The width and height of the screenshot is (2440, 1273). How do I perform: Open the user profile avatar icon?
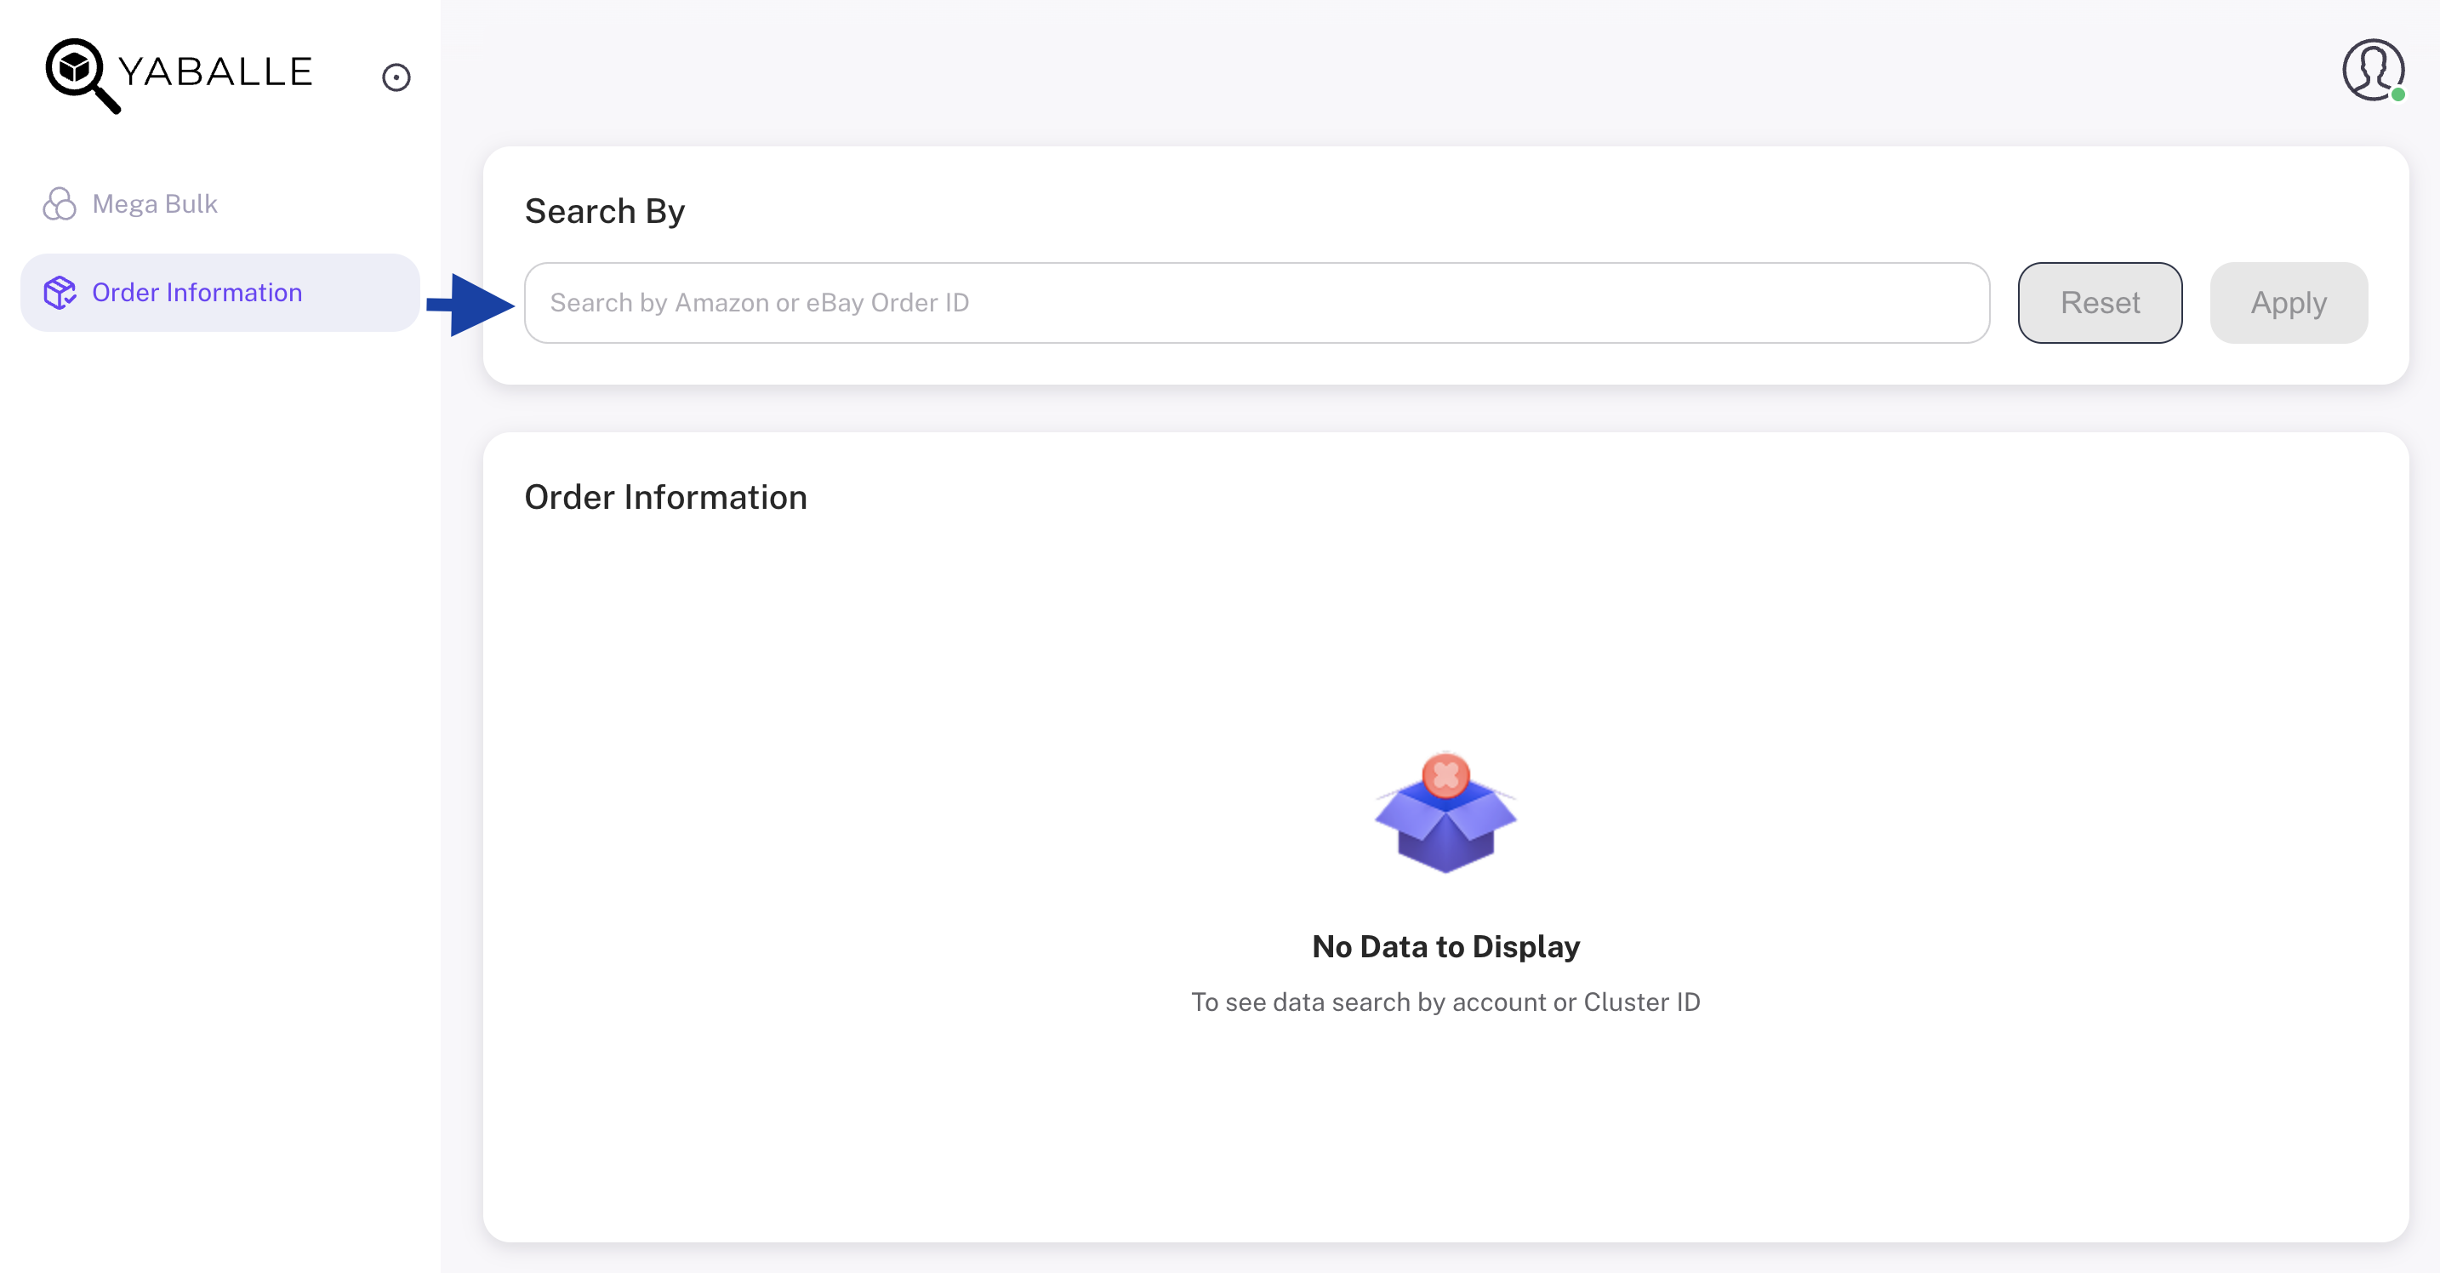[x=2373, y=70]
